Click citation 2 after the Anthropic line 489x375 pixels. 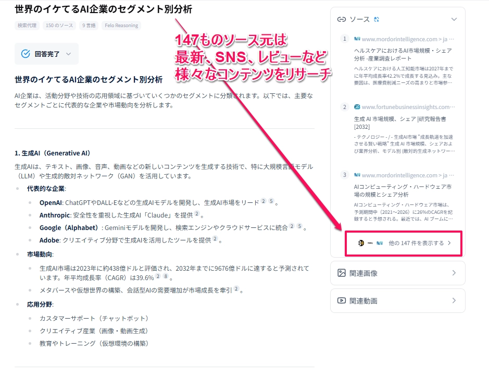tap(197, 213)
